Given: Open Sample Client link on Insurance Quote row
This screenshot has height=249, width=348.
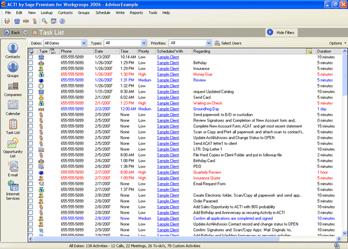Looking at the screenshot, I should tap(168, 178).
